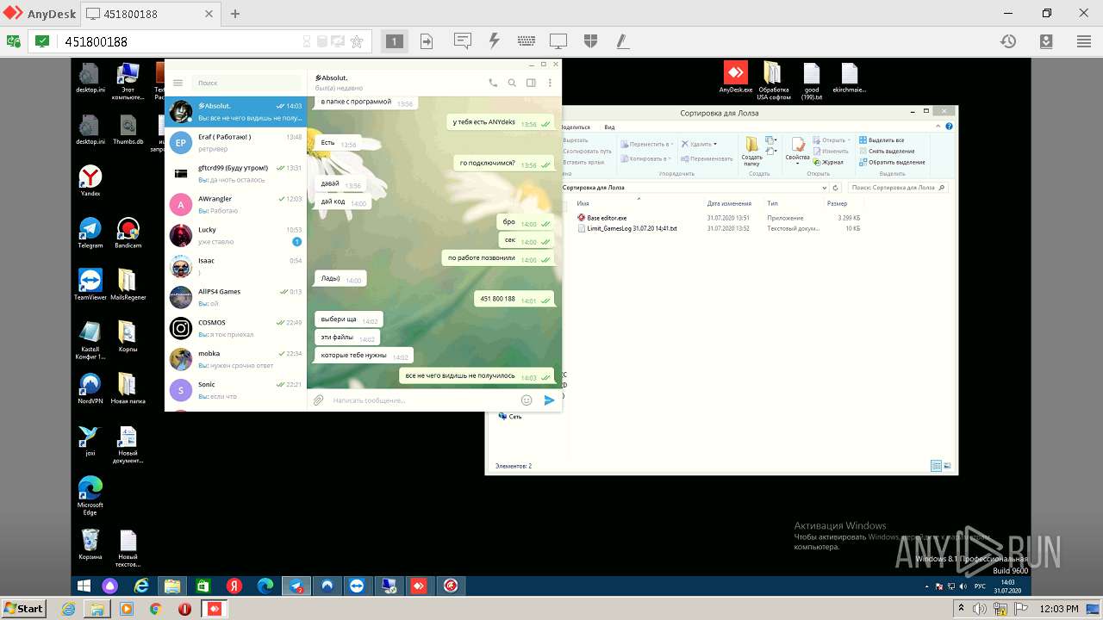Viewport: 1103px width, 620px height.
Task: Expand the Explorer address bar history dropdown
Action: tap(825, 187)
